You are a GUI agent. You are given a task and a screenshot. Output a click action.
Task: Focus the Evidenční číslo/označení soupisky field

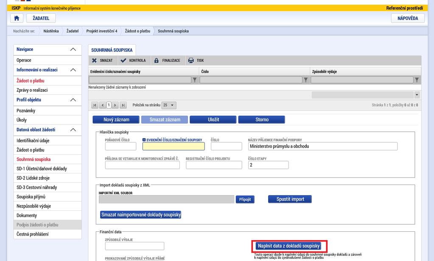(x=174, y=146)
